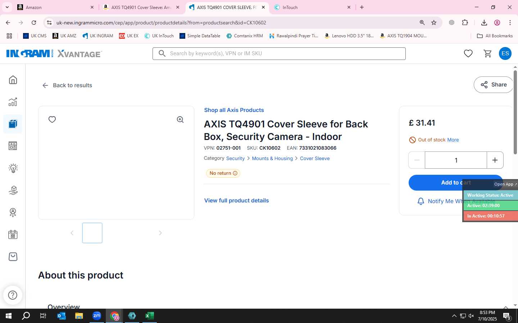The image size is (518, 323).
Task: Switch to the InTouch tab
Action: pos(312,7)
